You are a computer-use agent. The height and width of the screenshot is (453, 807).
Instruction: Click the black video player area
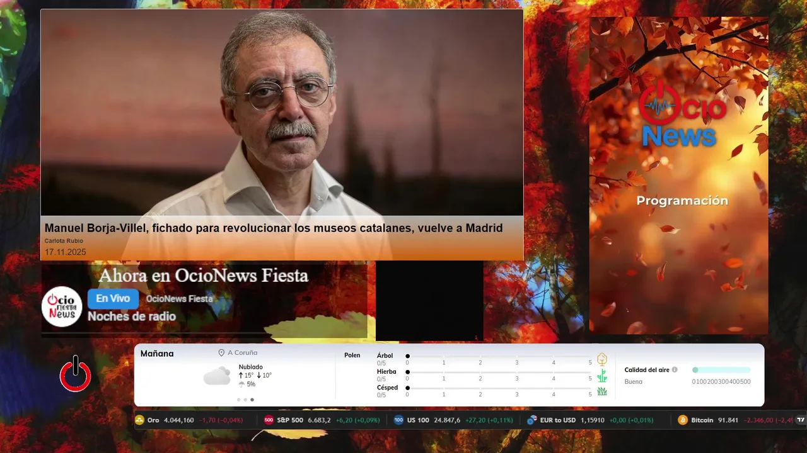point(429,301)
